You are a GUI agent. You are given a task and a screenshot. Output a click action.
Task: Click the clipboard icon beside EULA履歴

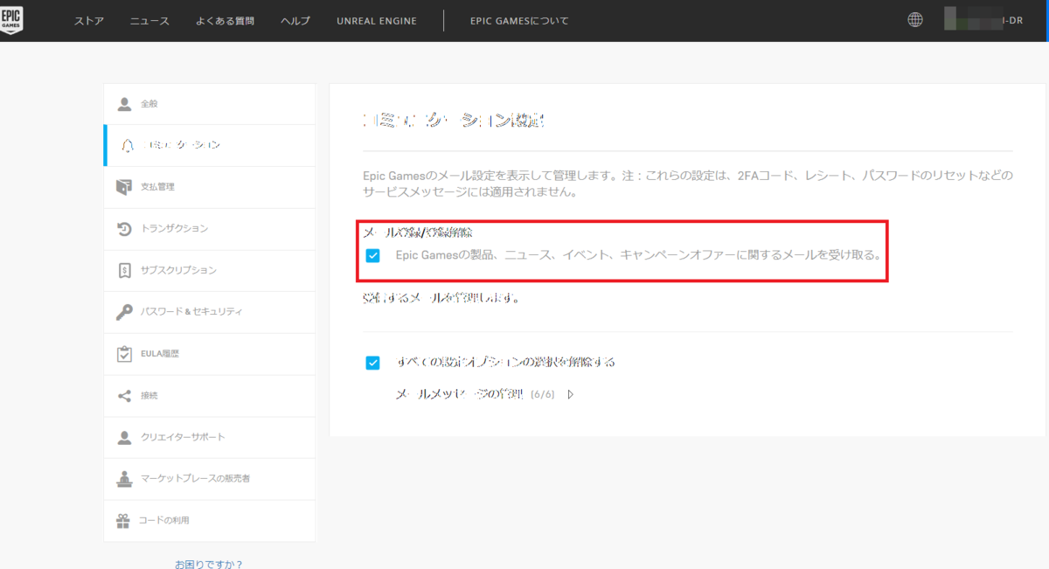pyautogui.click(x=124, y=354)
